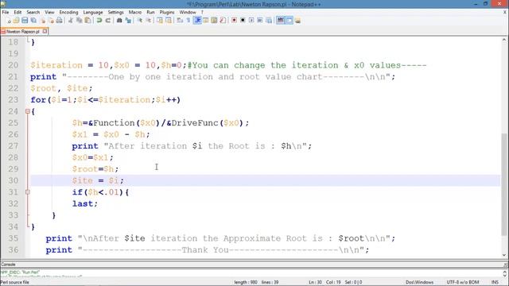Print the document using printer icon
The image size is (509, 286).
click(59, 21)
